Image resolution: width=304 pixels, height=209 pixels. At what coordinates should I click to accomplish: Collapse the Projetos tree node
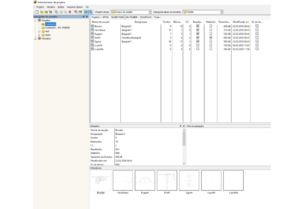pyautogui.click(x=36, y=20)
